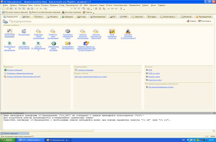
Task: Click the Print toolbar icon
Action: 28,9
